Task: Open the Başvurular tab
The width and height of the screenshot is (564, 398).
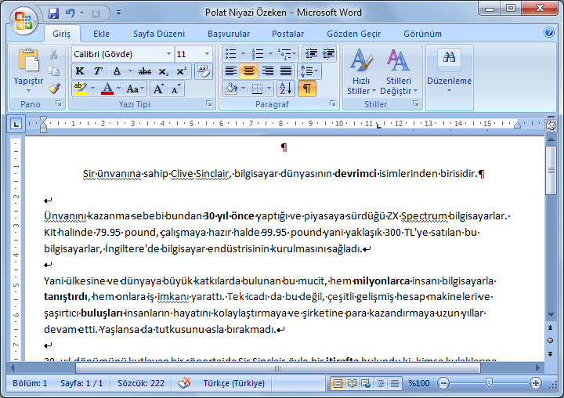Action: [x=229, y=34]
